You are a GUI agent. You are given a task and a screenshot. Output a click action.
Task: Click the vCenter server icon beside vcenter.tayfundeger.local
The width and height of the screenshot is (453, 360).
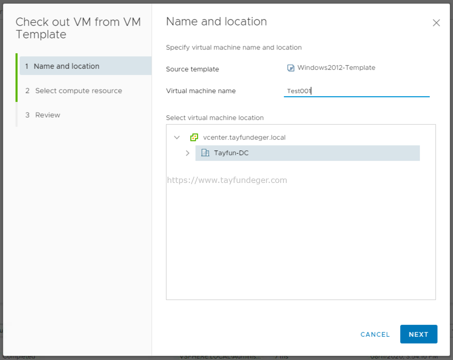(x=194, y=137)
